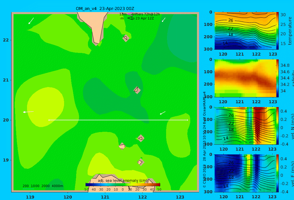294x200 pixels.
Task: Click the 26 contour label in temperature section
Action: pos(230,20)
